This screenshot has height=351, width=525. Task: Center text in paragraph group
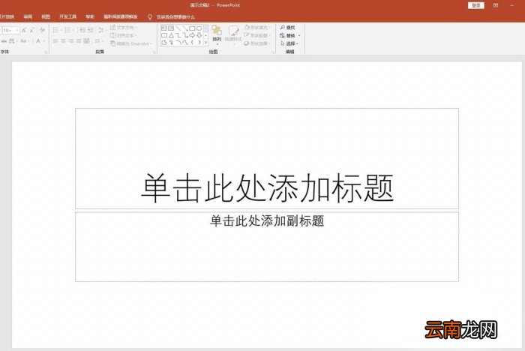[63, 40]
